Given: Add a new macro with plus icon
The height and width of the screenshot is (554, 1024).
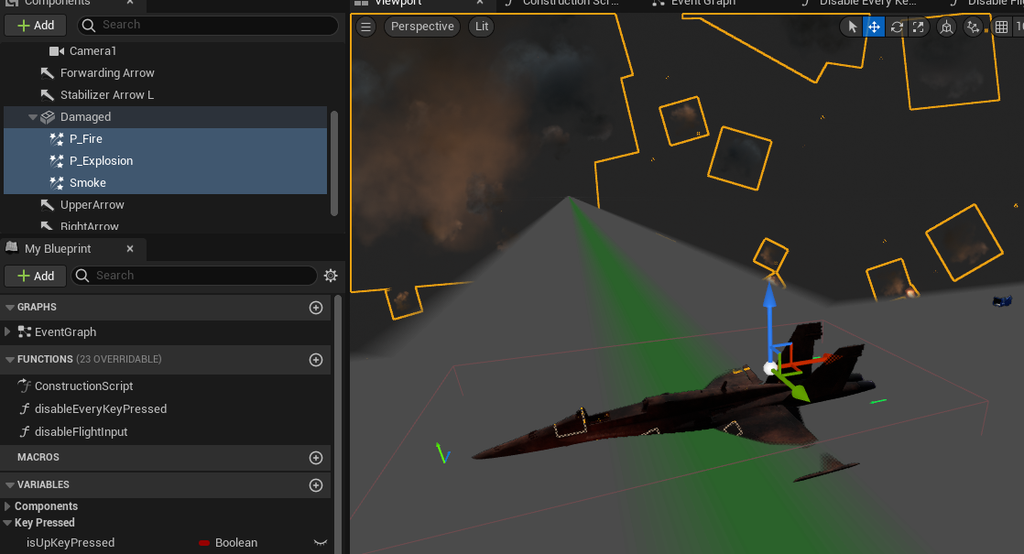Looking at the screenshot, I should 316,458.
